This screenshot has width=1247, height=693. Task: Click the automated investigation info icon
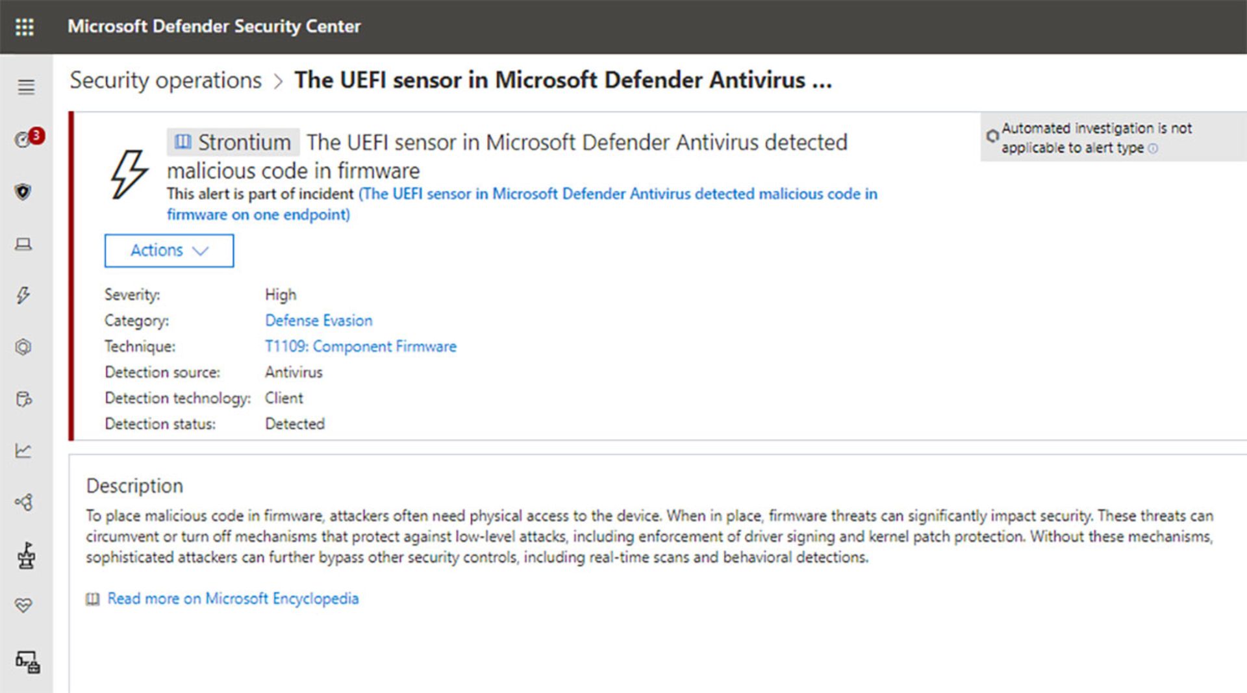(x=1153, y=149)
